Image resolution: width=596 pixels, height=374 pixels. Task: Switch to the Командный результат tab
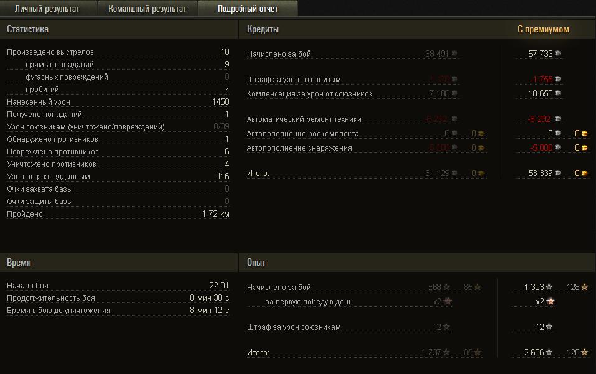pos(147,9)
